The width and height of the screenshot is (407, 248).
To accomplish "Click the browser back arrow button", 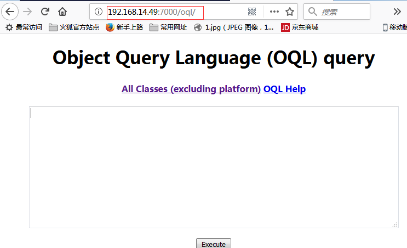I will (10, 12).
